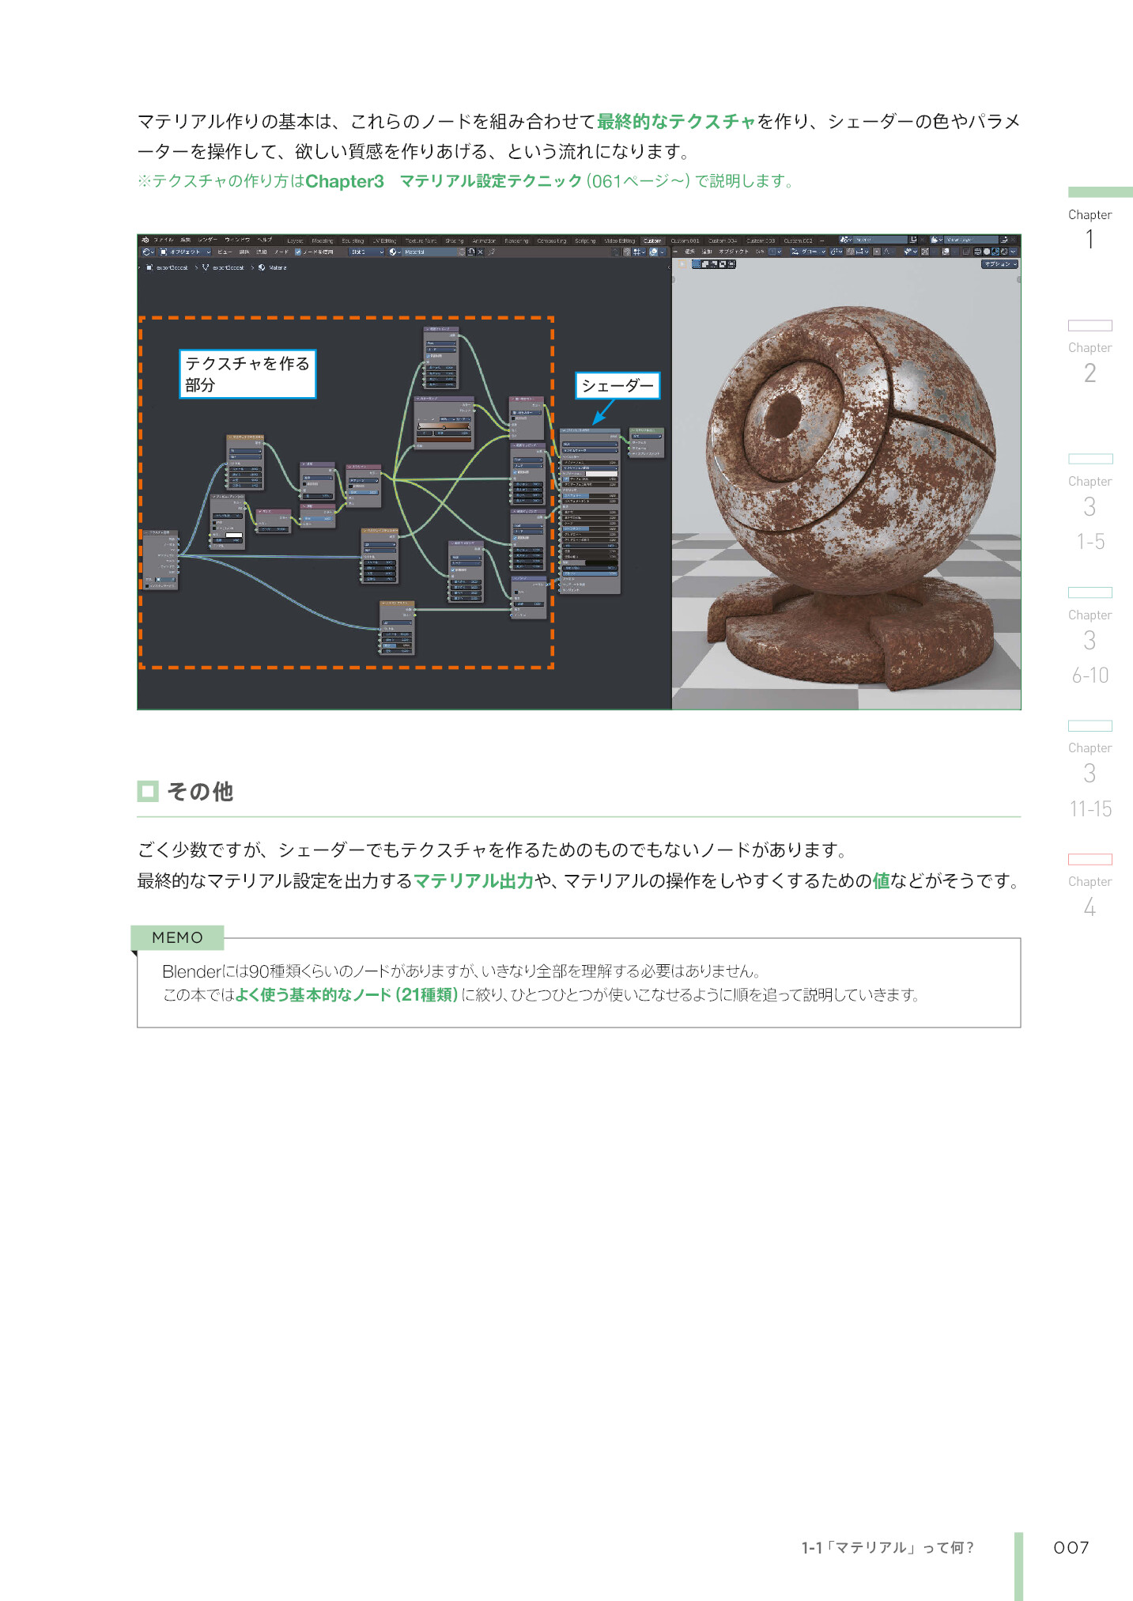Screen dimensions: 1133x1601
Task: Open the node editor ビュー (View) menu
Action: pyautogui.click(x=225, y=252)
